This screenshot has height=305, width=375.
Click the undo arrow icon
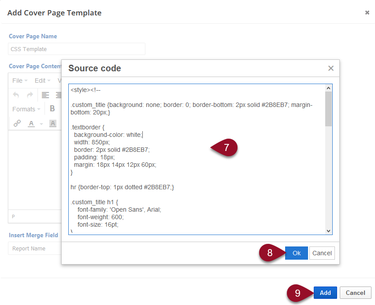pos(16,95)
